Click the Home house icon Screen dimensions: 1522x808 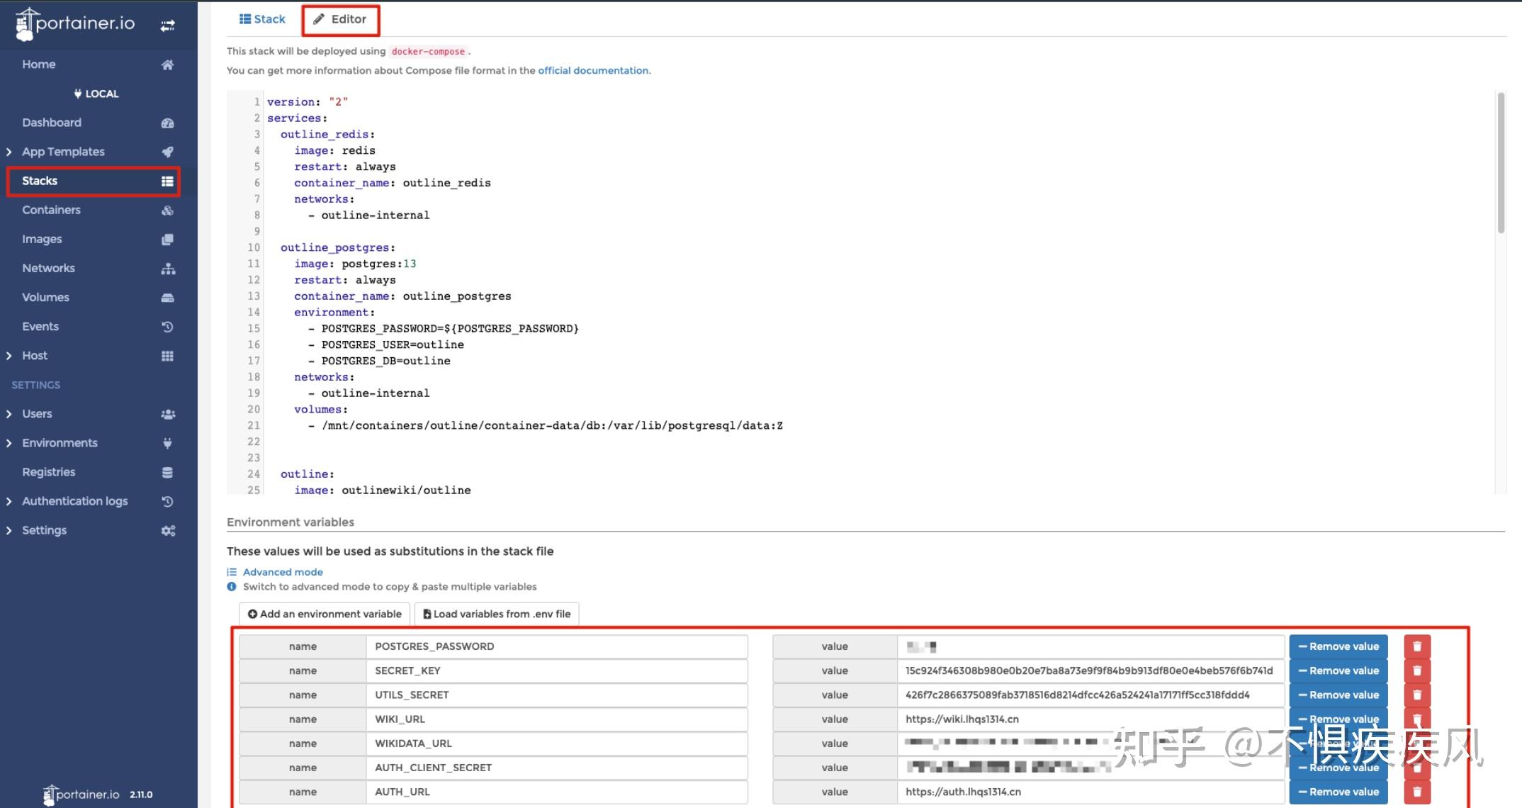[167, 64]
